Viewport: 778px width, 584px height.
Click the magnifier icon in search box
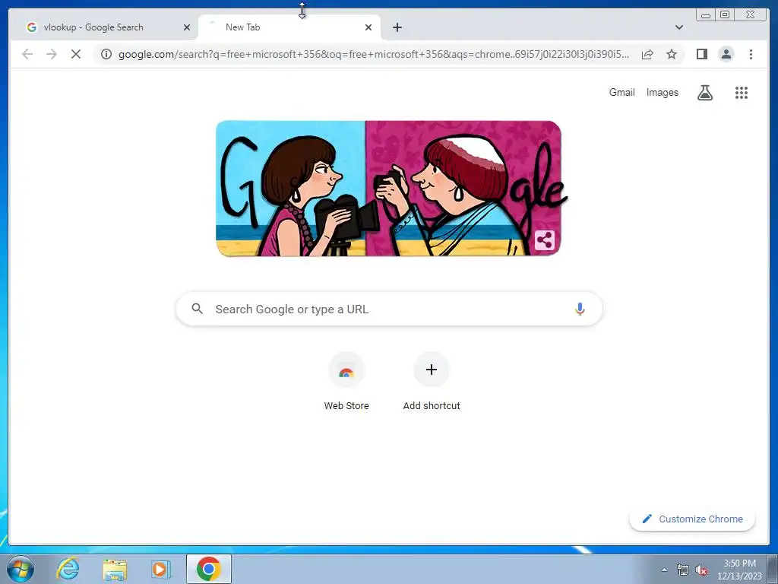pyautogui.click(x=197, y=309)
